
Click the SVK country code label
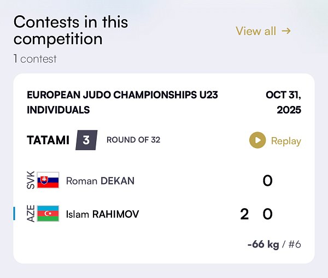coord(31,180)
